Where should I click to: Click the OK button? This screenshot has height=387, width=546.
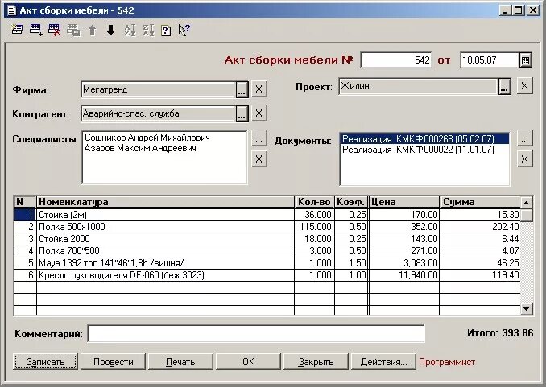(x=248, y=362)
